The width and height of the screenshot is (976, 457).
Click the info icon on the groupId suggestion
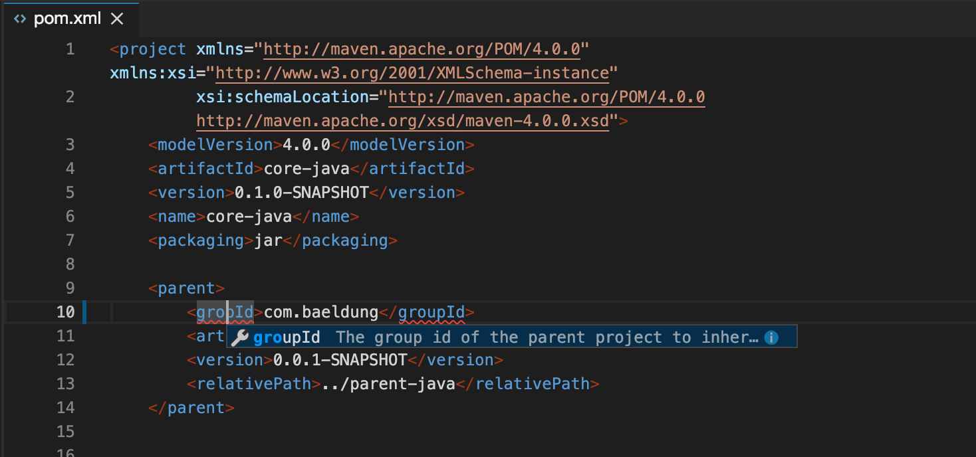coord(771,337)
